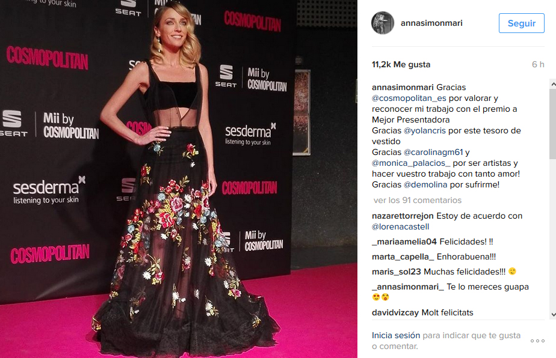Viewport: 556px width, 358px height.
Task: Click the 6 h post timestamp
Action: [538, 64]
